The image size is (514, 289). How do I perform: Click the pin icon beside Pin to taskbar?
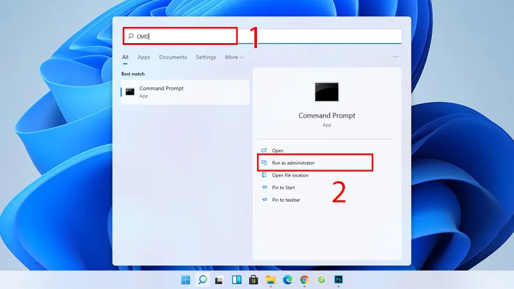point(264,200)
